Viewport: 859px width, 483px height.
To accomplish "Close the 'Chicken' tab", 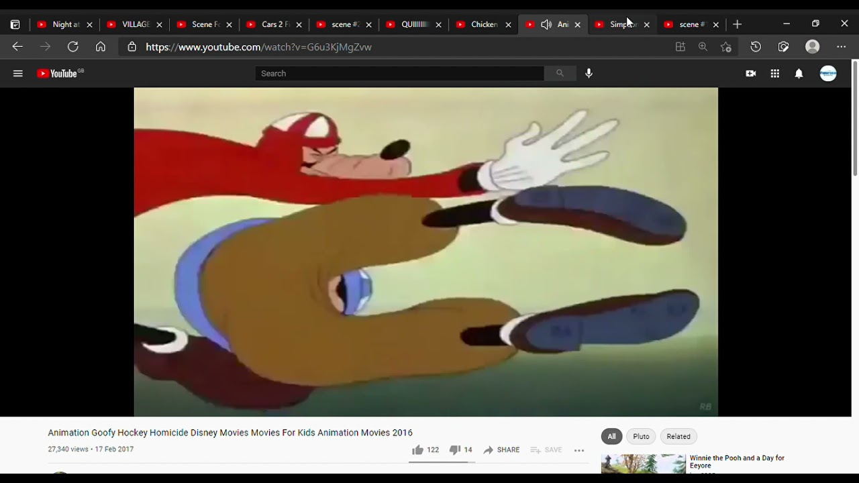I will coord(508,25).
